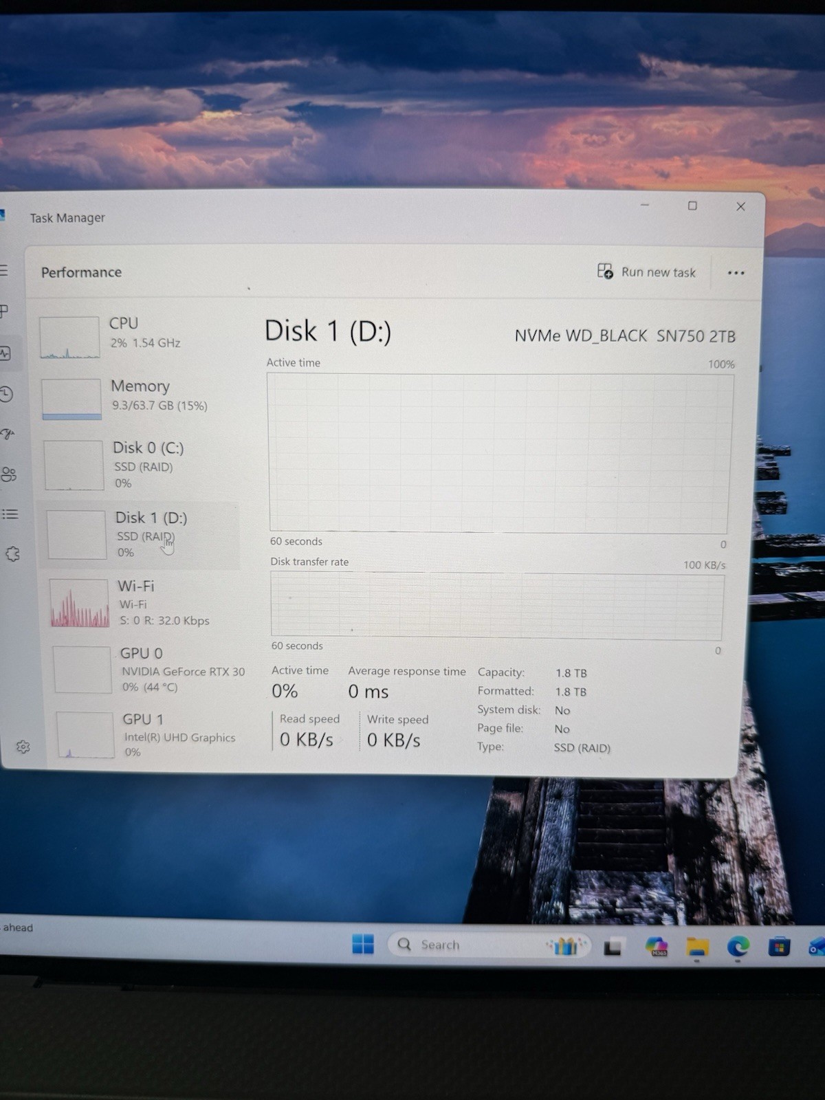Image resolution: width=825 pixels, height=1100 pixels.
Task: Click the Wi-Fi throughput mini graph
Action: tap(80, 603)
